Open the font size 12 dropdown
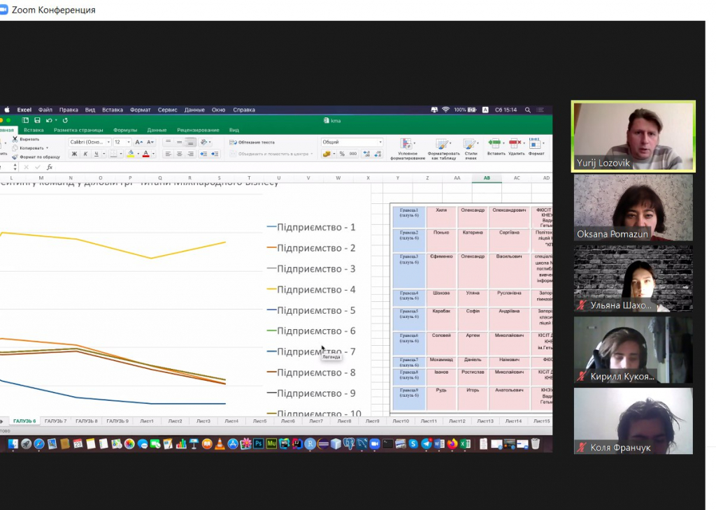 tap(129, 143)
